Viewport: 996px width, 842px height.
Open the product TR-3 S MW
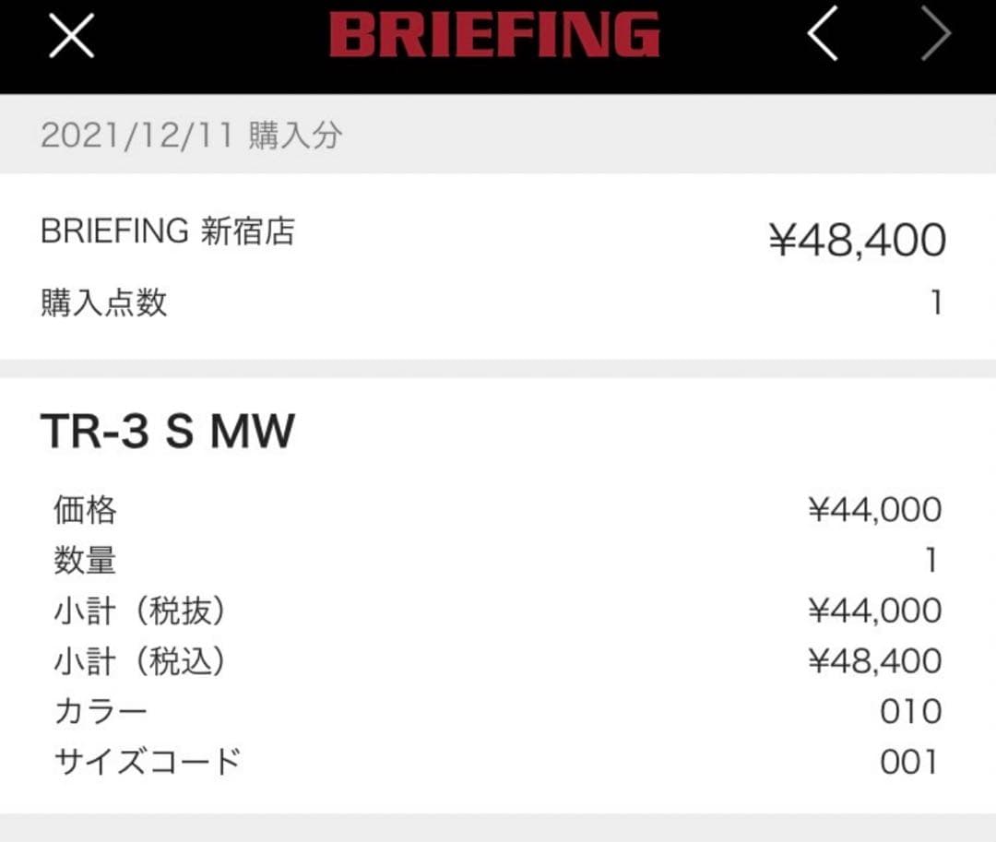[167, 428]
